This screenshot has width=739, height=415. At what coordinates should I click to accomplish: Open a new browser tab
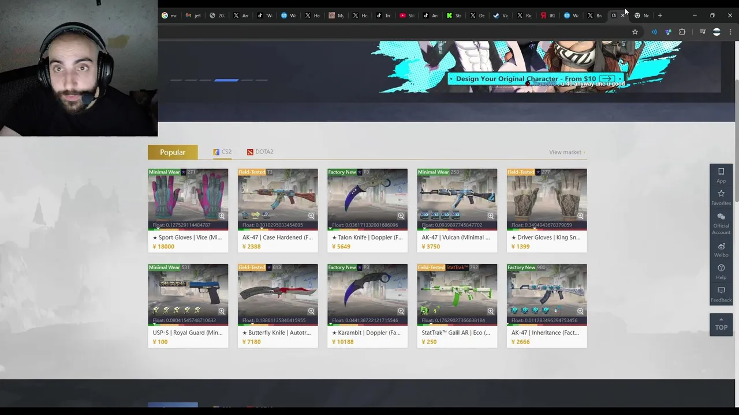pyautogui.click(x=660, y=16)
